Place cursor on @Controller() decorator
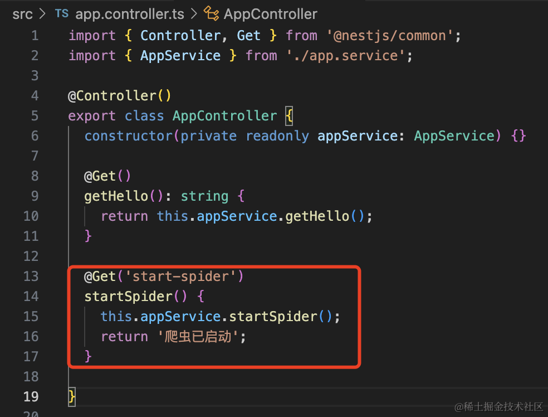The image size is (548, 417). pos(120,96)
